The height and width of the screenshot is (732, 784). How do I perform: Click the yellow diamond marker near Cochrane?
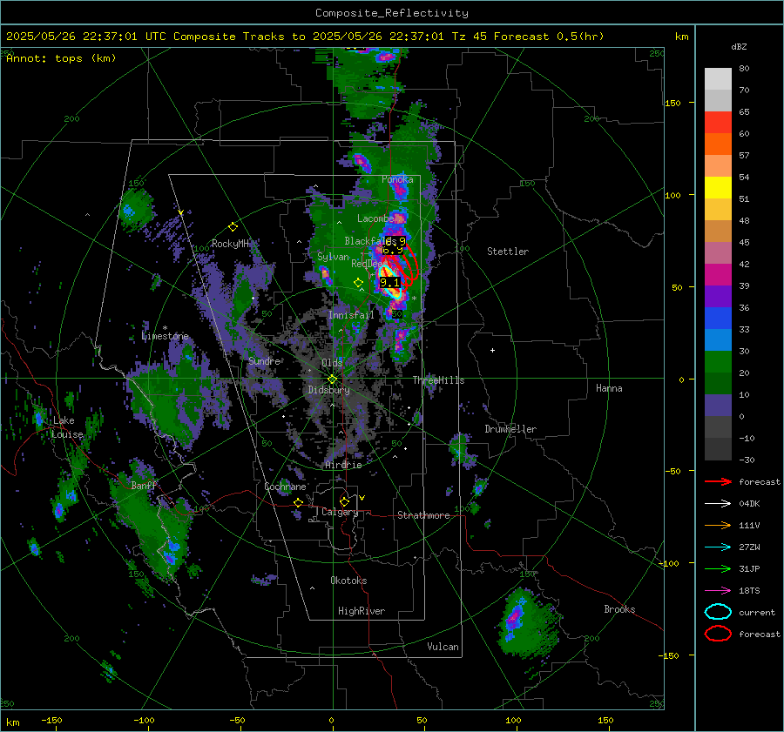[x=298, y=502]
